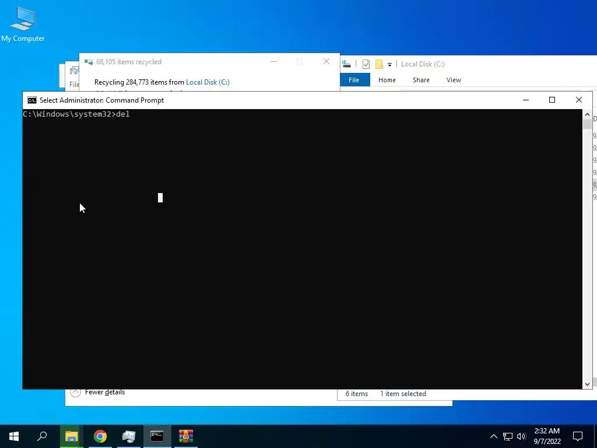Open the Windows Start menu
The width and height of the screenshot is (597, 448).
[x=14, y=436]
